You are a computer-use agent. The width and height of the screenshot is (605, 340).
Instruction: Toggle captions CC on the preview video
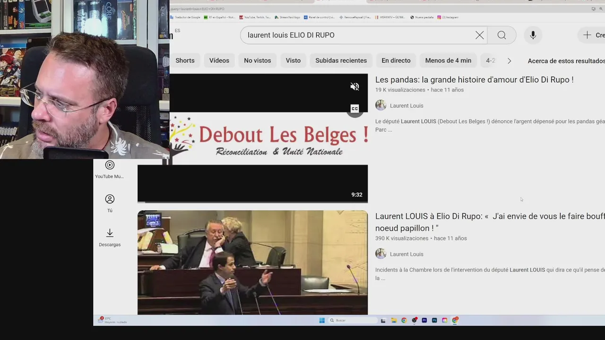[x=354, y=109]
